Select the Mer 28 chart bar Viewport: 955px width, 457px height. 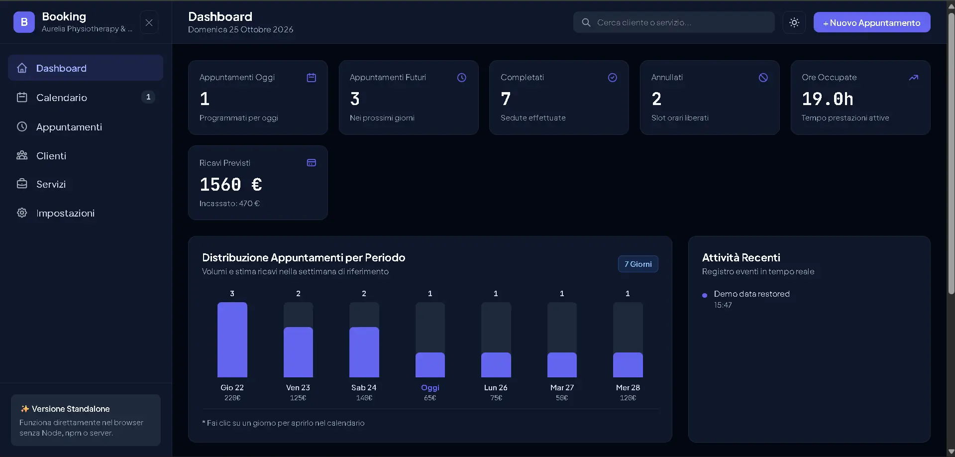628,340
